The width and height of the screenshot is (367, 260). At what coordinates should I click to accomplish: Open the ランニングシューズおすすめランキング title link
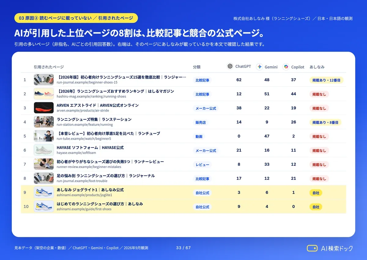115,91
